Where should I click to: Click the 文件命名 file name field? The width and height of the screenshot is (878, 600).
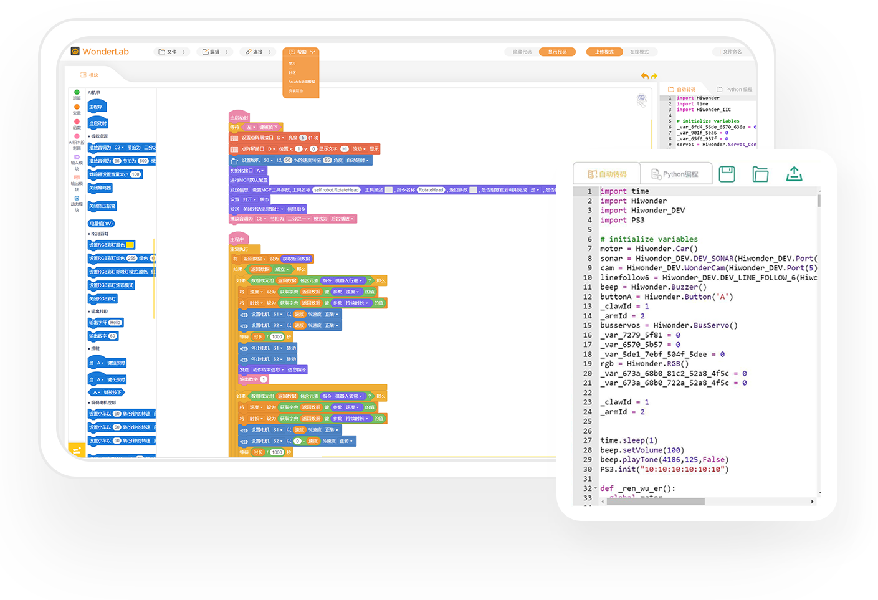click(x=732, y=52)
